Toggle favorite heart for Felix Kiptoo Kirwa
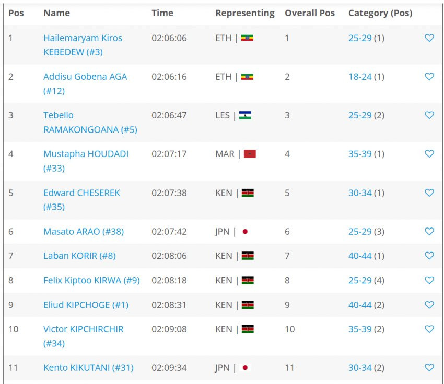This screenshot has height=384, width=444. point(429,280)
